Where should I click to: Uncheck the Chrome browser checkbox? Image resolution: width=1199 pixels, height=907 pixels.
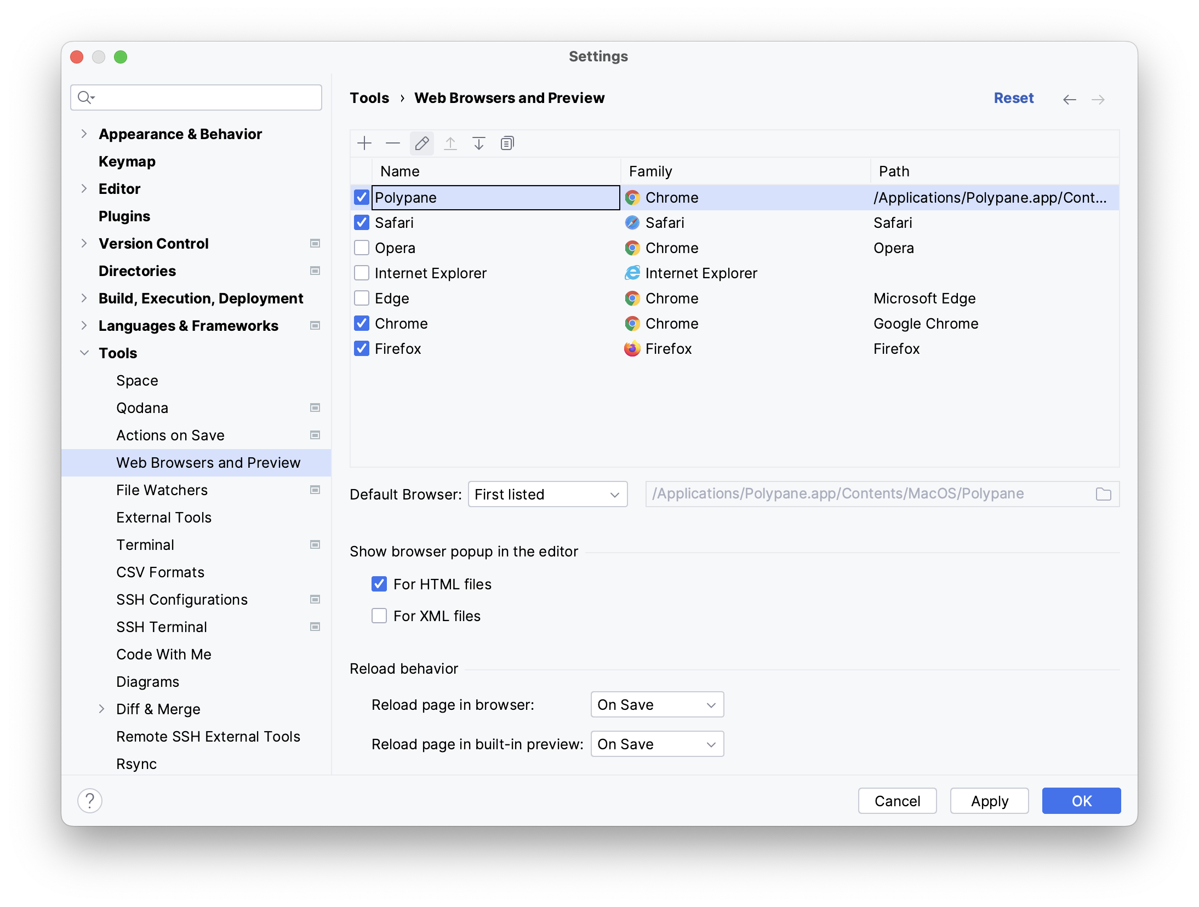point(362,323)
